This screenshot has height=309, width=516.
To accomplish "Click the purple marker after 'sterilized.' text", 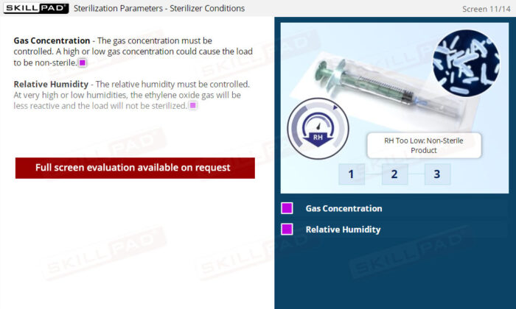I will point(193,105).
